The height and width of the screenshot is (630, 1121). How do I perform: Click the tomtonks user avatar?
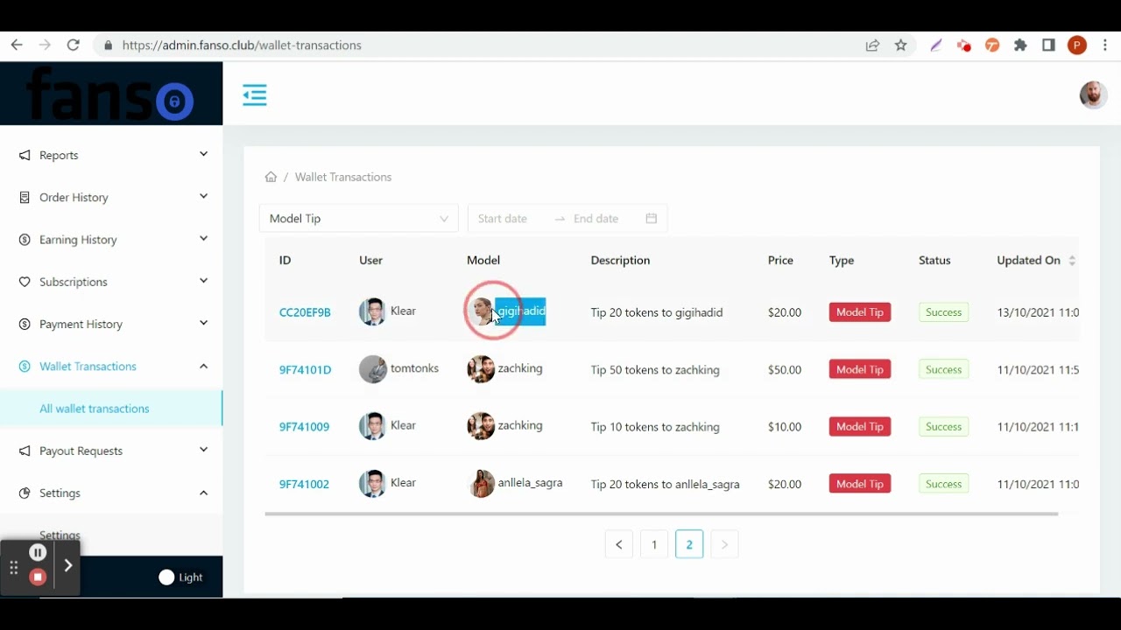point(373,369)
